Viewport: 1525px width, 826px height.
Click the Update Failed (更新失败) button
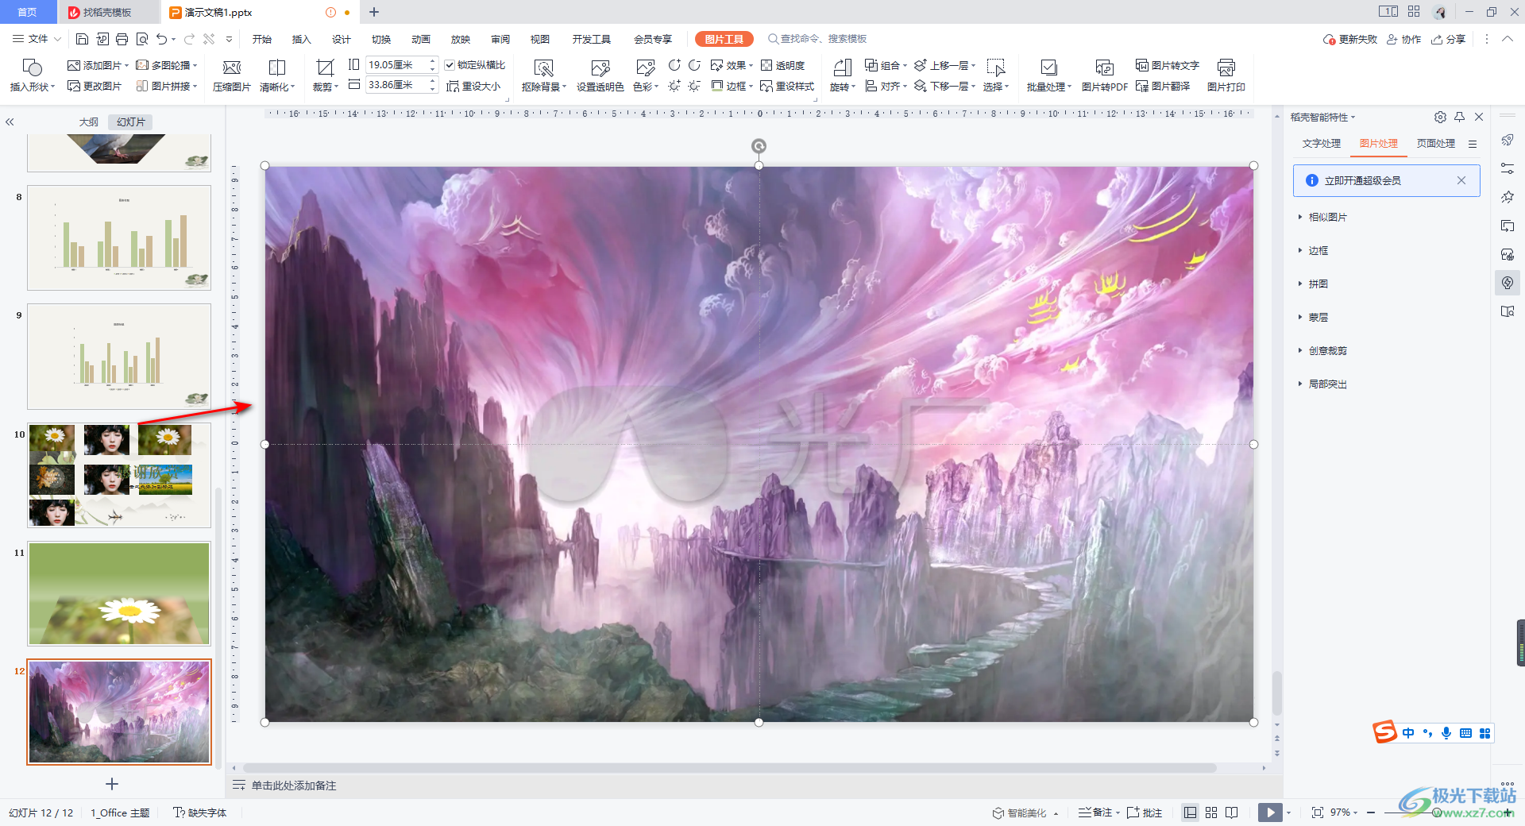(x=1350, y=39)
